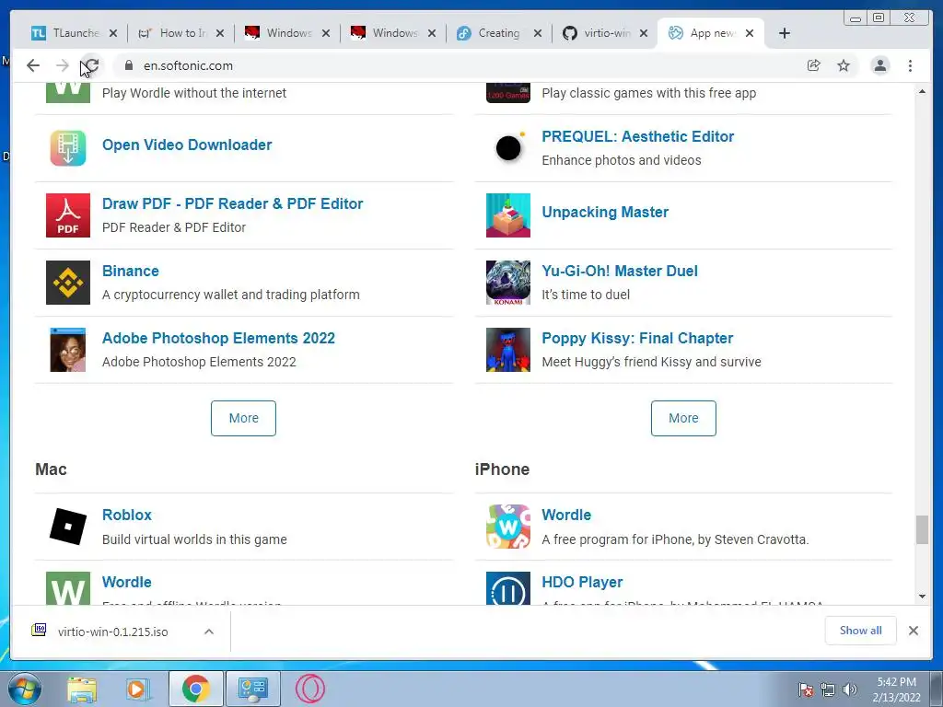Click the share page icon
The height and width of the screenshot is (707, 943).
(814, 65)
